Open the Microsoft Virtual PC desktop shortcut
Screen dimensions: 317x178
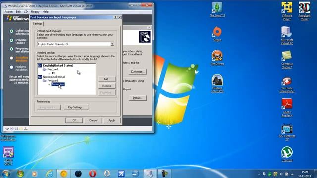point(287,35)
